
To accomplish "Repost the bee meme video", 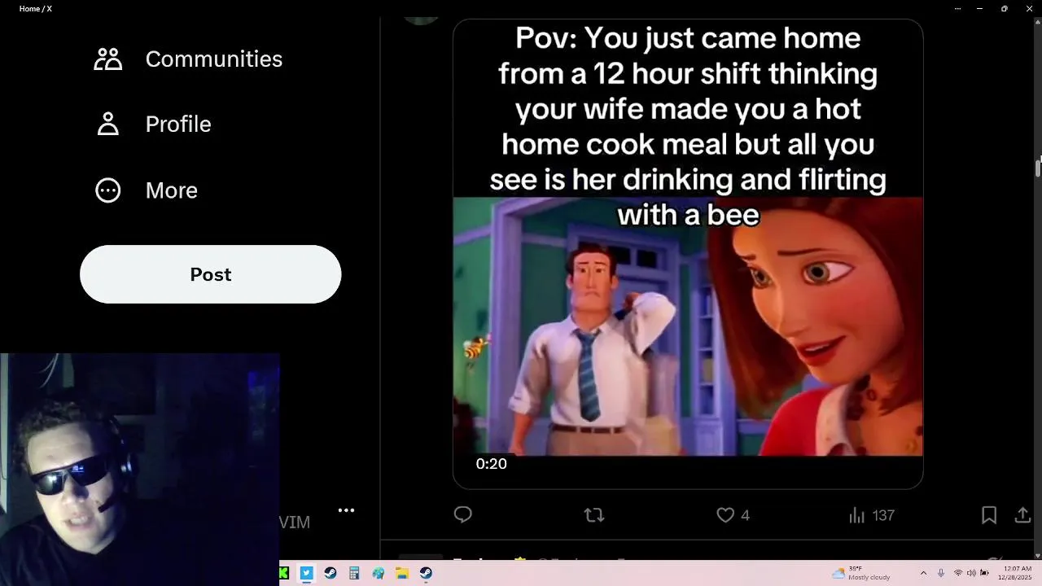I will pos(594,514).
